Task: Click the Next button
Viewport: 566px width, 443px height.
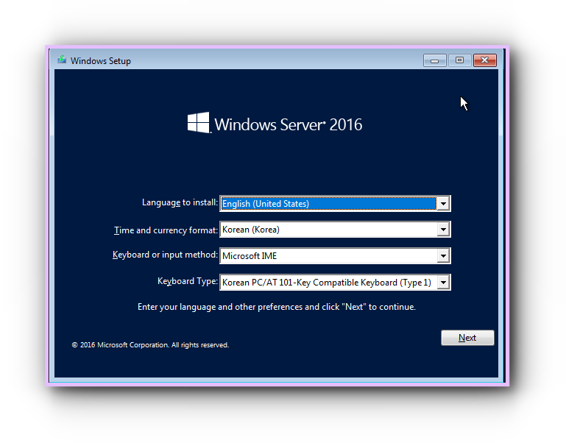Action: tap(467, 338)
